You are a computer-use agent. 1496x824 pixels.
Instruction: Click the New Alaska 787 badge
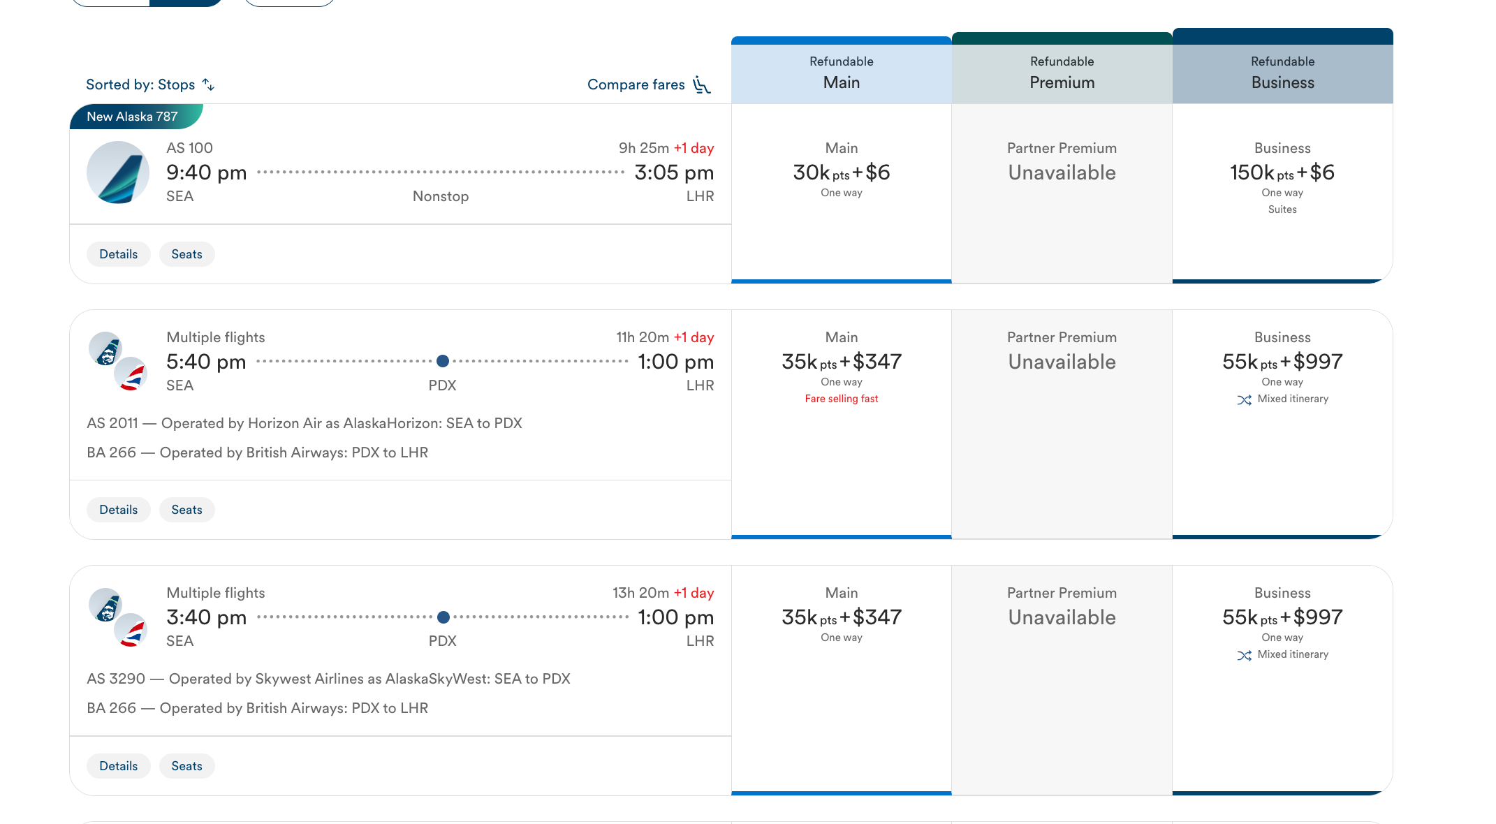coord(136,117)
